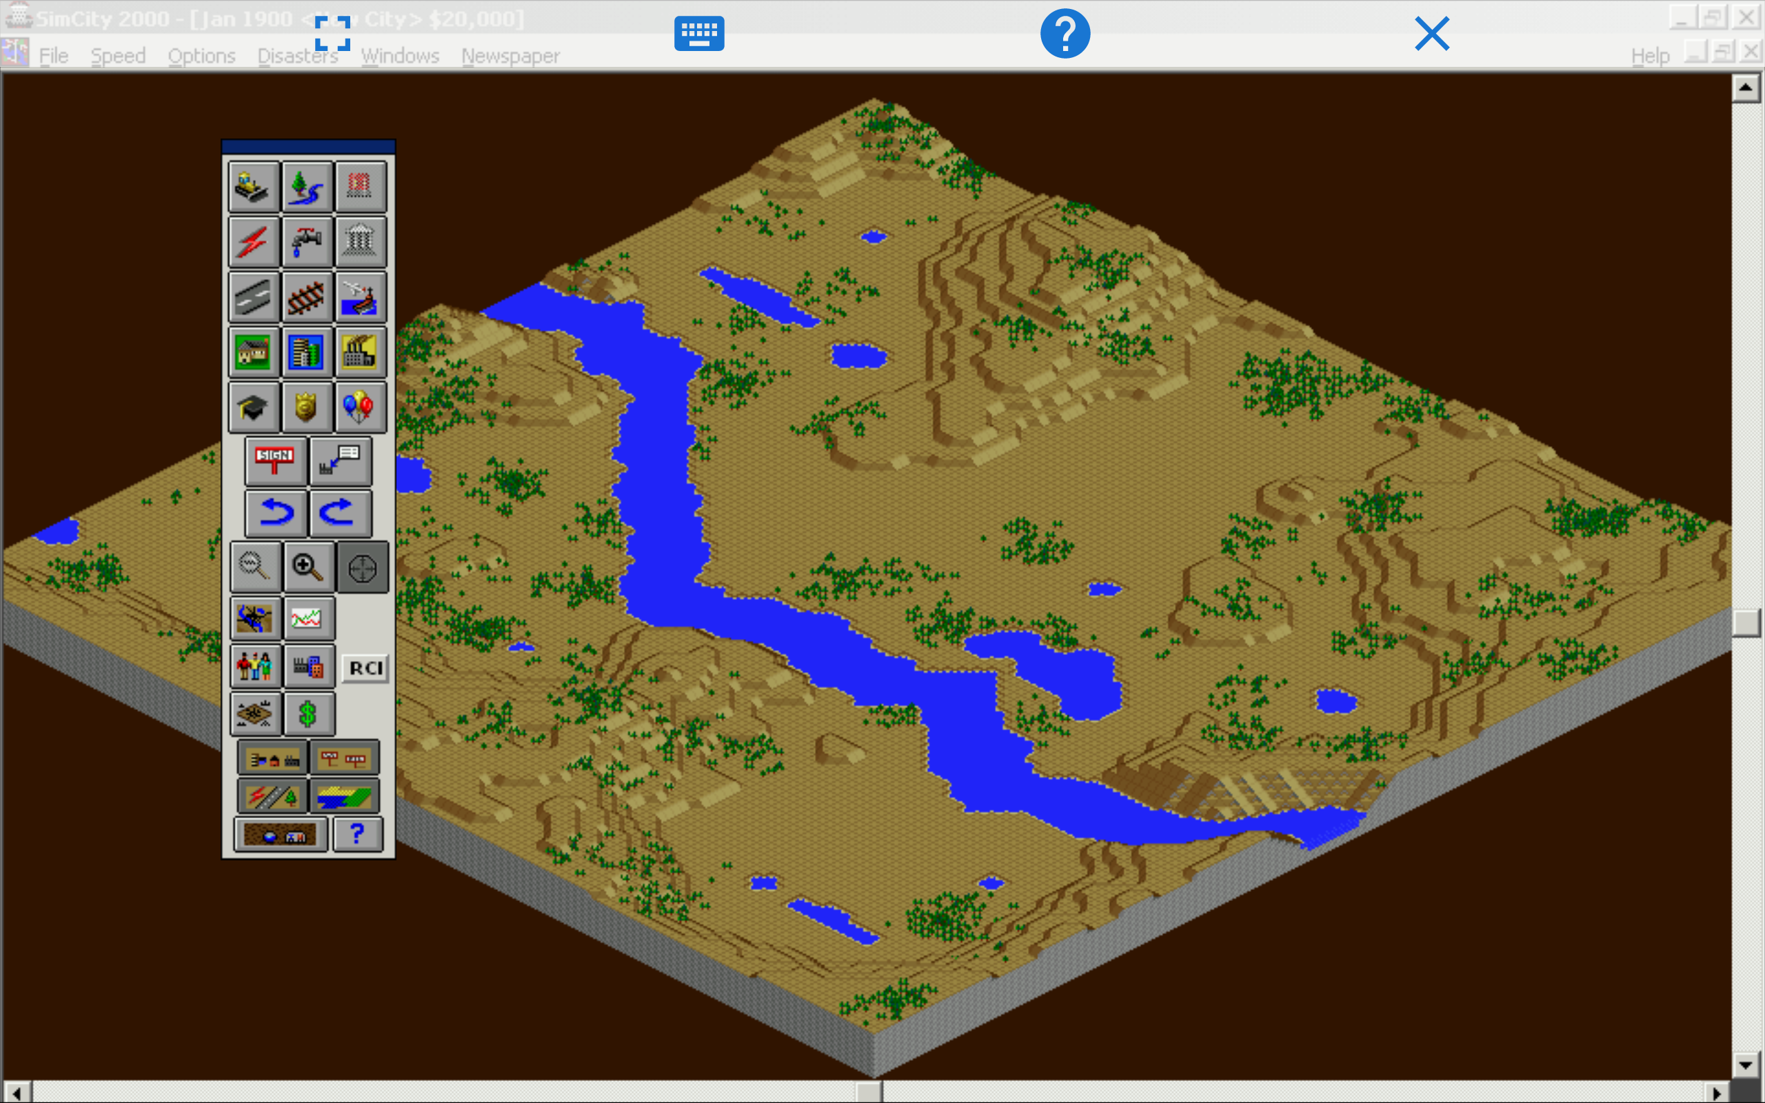Select the Center crosshair tool
Screen dimensions: 1765x1103
(x=363, y=567)
